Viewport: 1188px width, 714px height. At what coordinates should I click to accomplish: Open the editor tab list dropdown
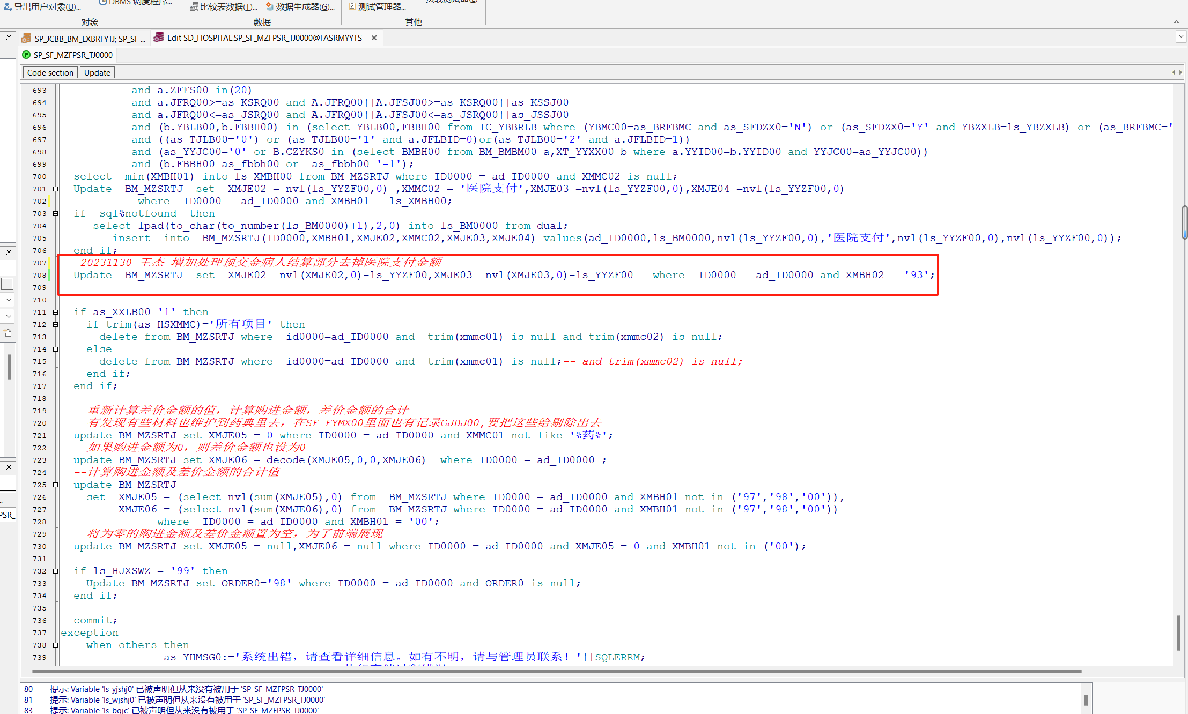tap(1180, 36)
